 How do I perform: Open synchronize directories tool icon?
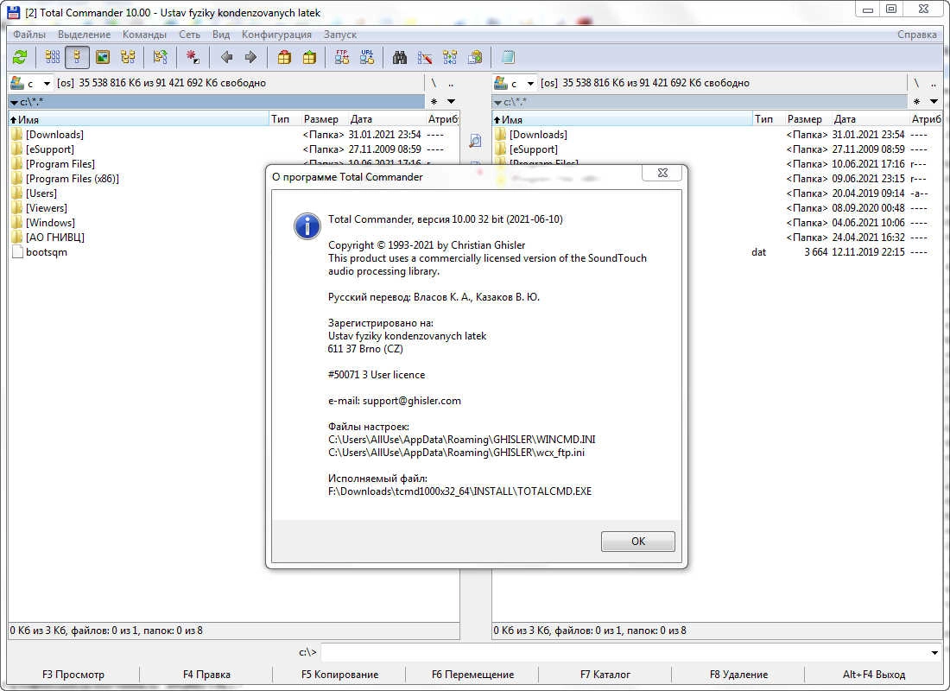450,58
